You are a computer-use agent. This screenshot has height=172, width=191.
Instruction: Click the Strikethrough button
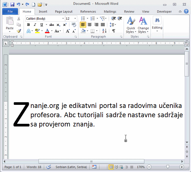52,25
